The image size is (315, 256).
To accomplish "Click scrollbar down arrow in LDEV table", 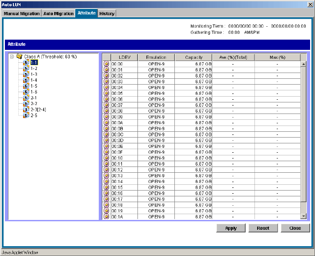I will tap(304, 216).
